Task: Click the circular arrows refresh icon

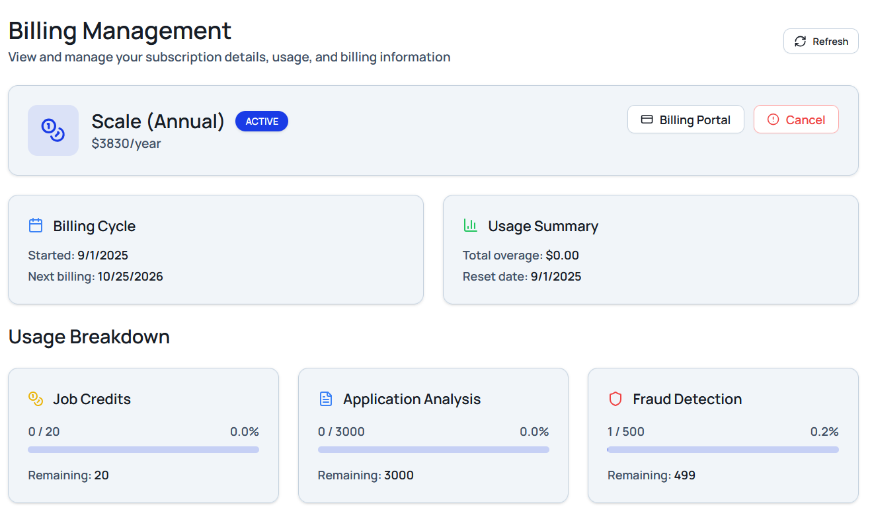Action: (x=800, y=42)
